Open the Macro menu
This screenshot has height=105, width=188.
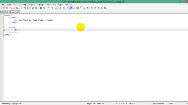[x=48, y=5]
